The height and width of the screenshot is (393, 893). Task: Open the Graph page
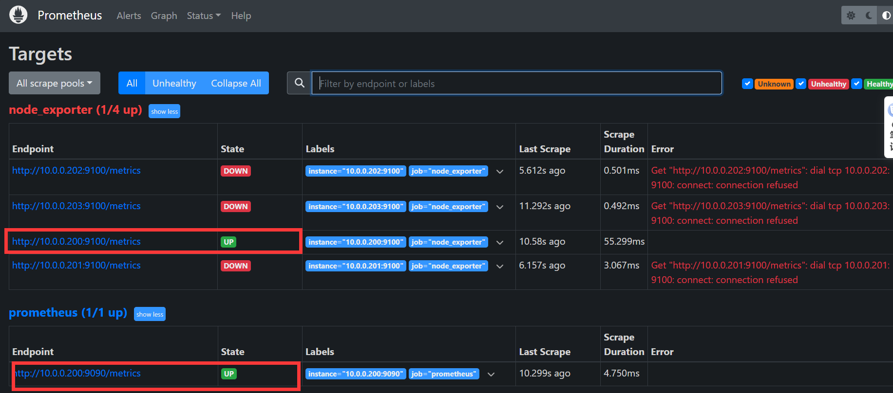[x=164, y=16]
